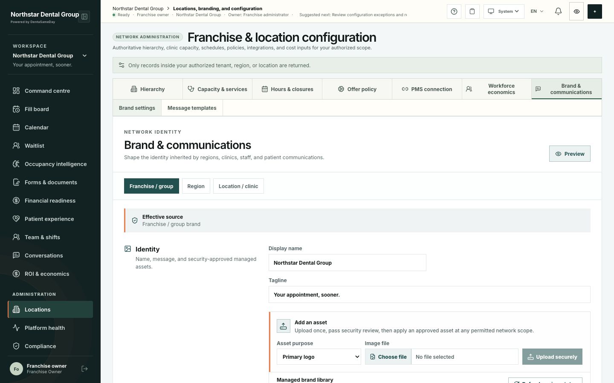Expand the Northstar Dental Group workspace switcher
The width and height of the screenshot is (614, 383).
click(50, 56)
